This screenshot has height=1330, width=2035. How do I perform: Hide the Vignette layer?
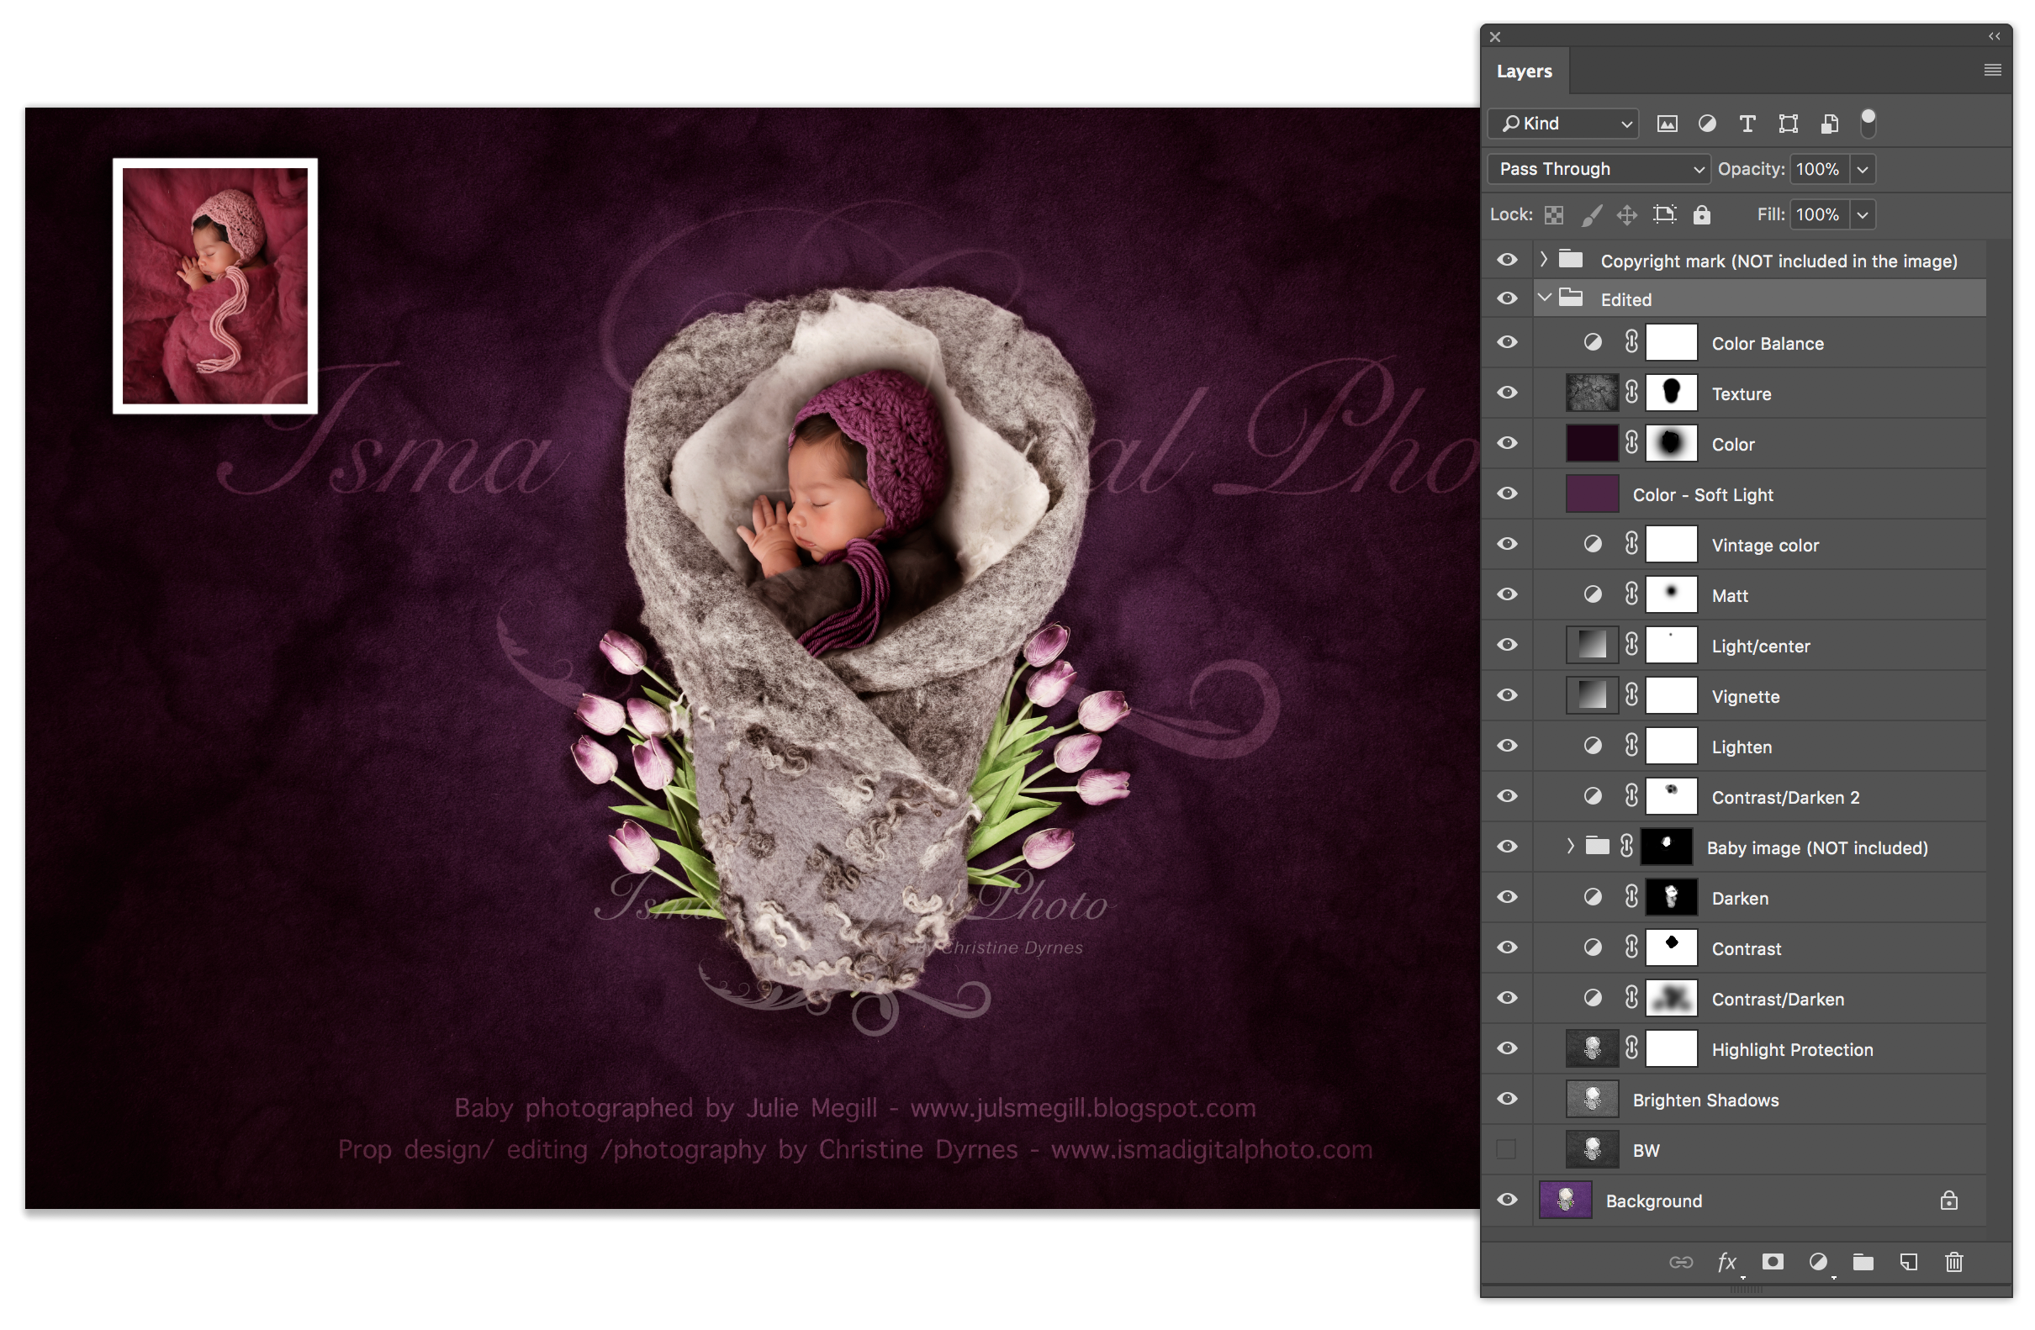point(1508,696)
